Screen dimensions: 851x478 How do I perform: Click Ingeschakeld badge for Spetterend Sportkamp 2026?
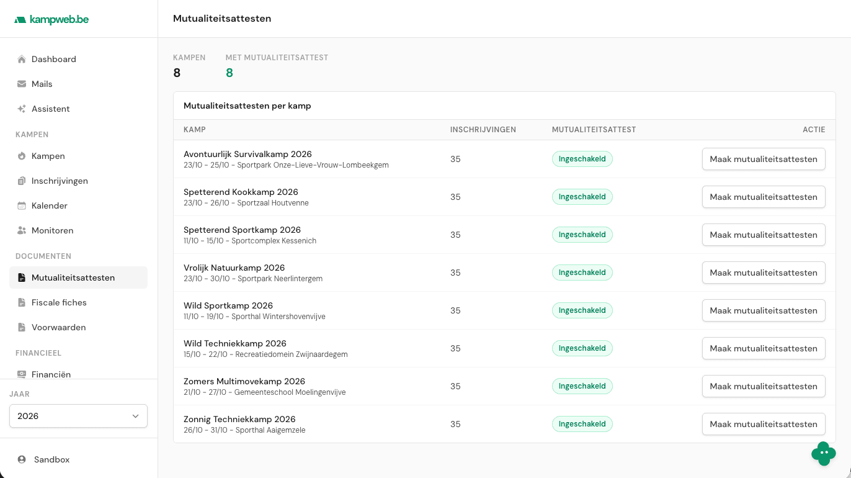click(582, 235)
